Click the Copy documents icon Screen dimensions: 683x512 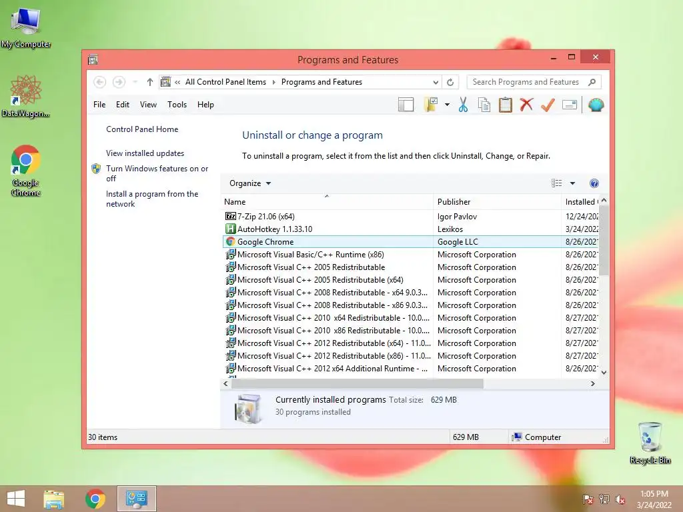(484, 105)
